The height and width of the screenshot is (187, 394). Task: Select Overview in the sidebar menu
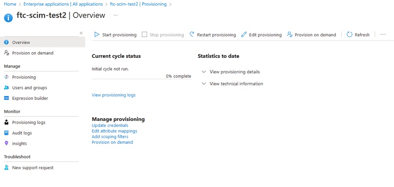(21, 42)
